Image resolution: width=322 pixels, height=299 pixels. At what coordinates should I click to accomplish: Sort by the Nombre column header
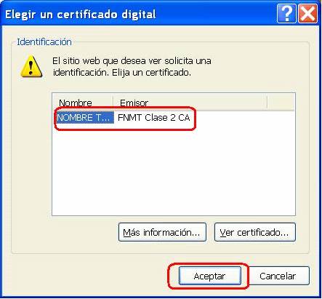click(x=83, y=103)
